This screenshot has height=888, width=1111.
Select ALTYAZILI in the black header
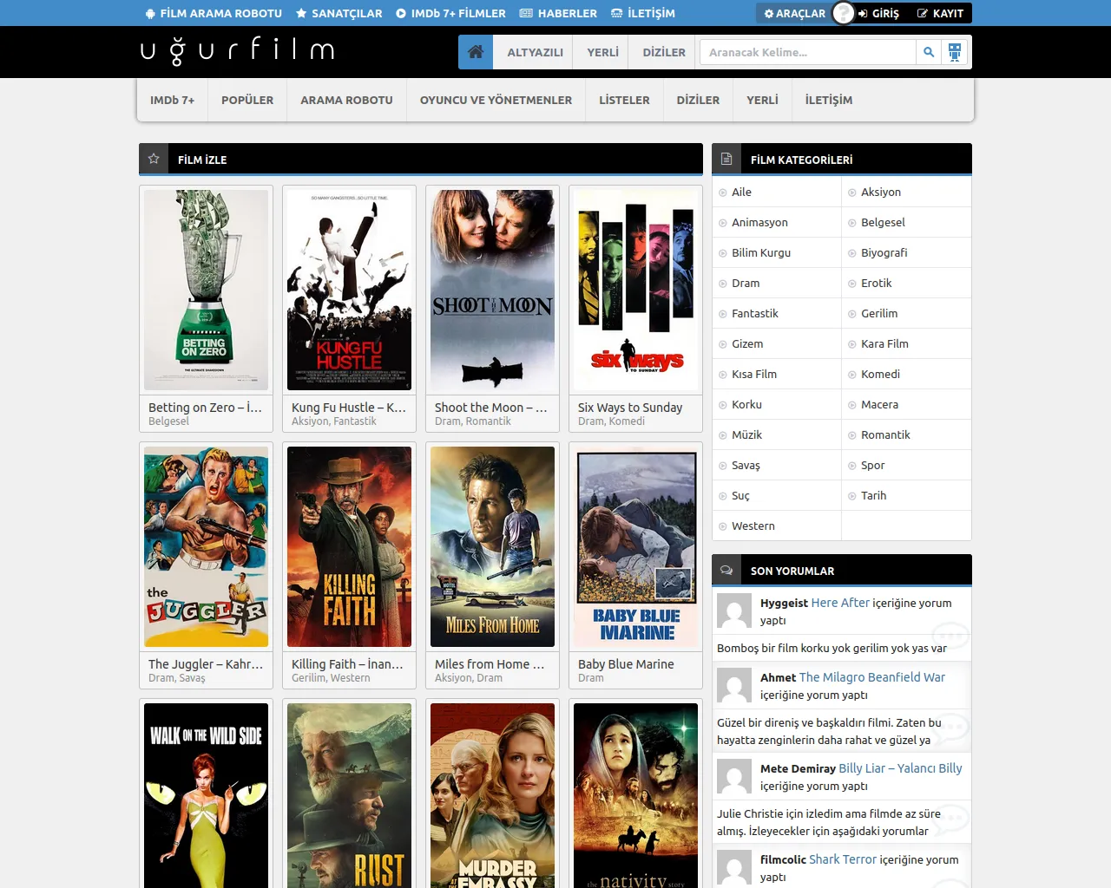[535, 52]
